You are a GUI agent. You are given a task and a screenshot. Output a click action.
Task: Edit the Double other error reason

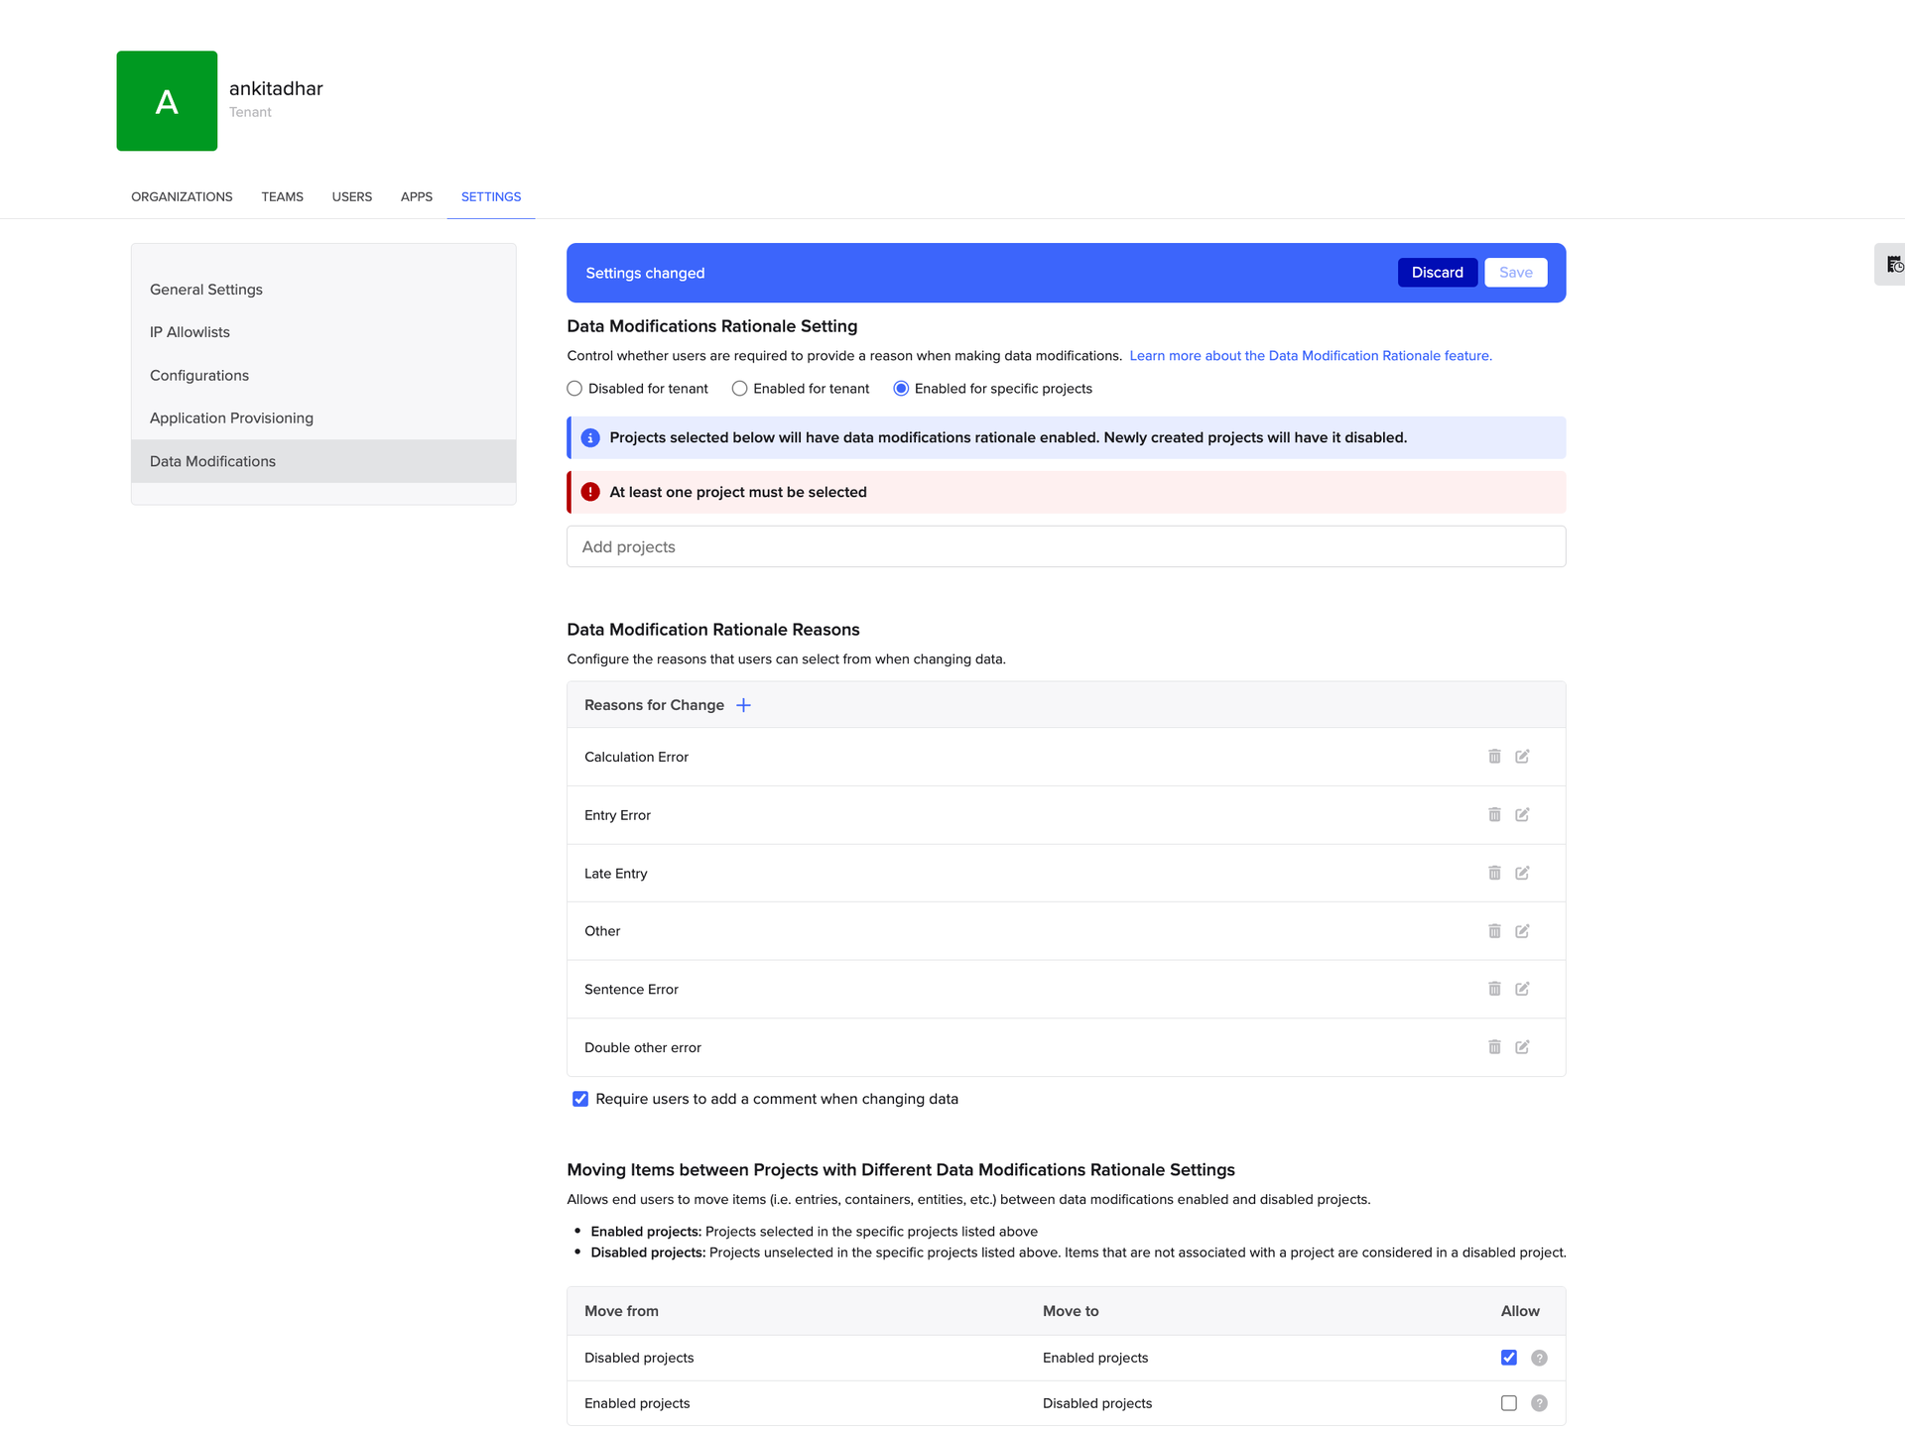[x=1522, y=1047]
